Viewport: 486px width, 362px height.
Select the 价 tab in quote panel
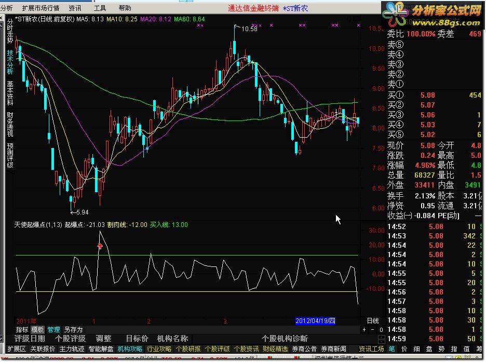pos(404,349)
